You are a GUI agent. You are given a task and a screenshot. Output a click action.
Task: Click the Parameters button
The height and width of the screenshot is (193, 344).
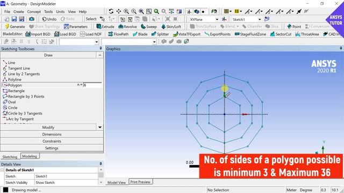75,26
